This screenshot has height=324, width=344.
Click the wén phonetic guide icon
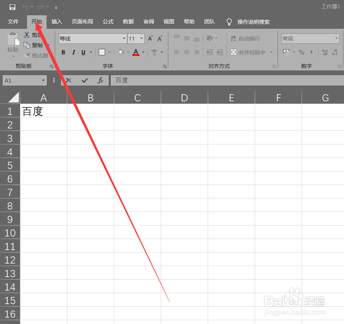click(x=154, y=52)
